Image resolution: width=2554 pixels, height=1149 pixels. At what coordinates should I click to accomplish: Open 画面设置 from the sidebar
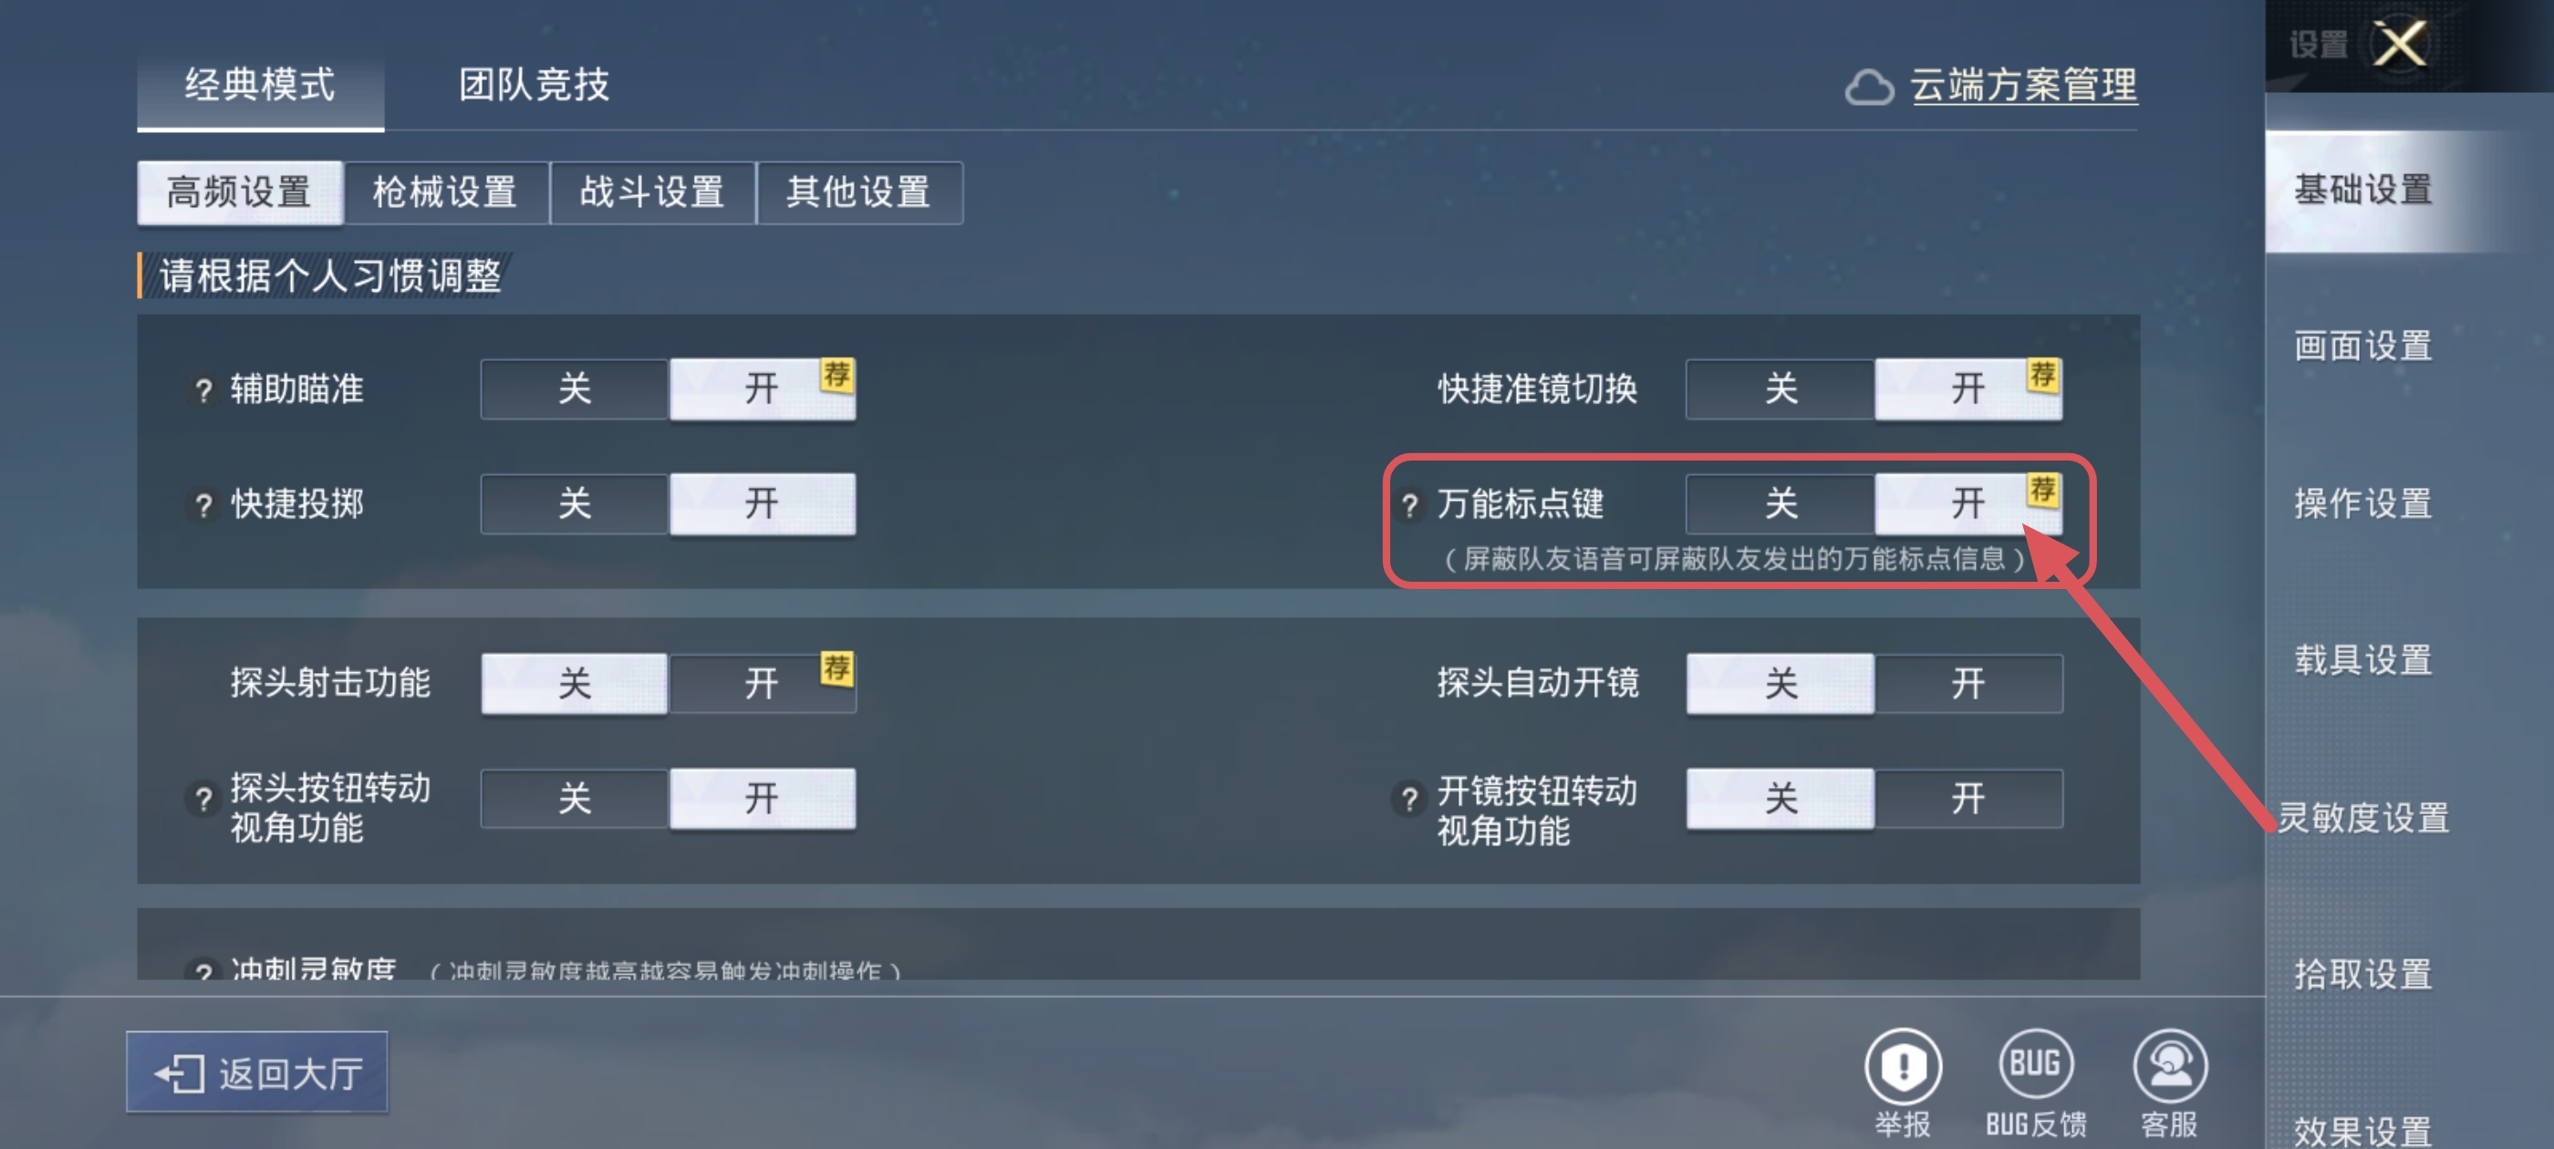coord(2364,346)
